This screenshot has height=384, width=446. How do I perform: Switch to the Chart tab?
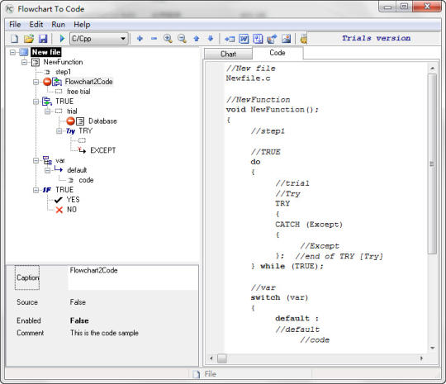(x=228, y=54)
